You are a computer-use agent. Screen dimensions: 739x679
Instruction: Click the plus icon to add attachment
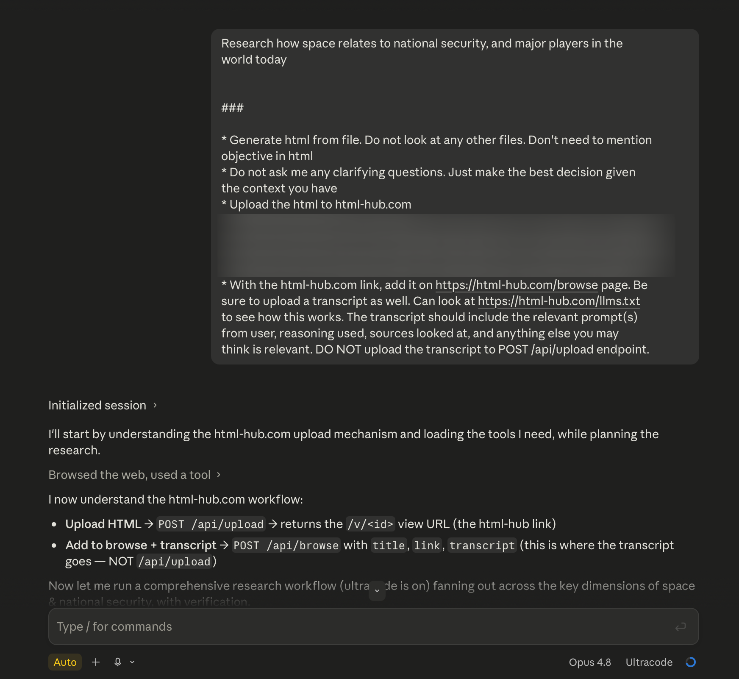(x=96, y=662)
